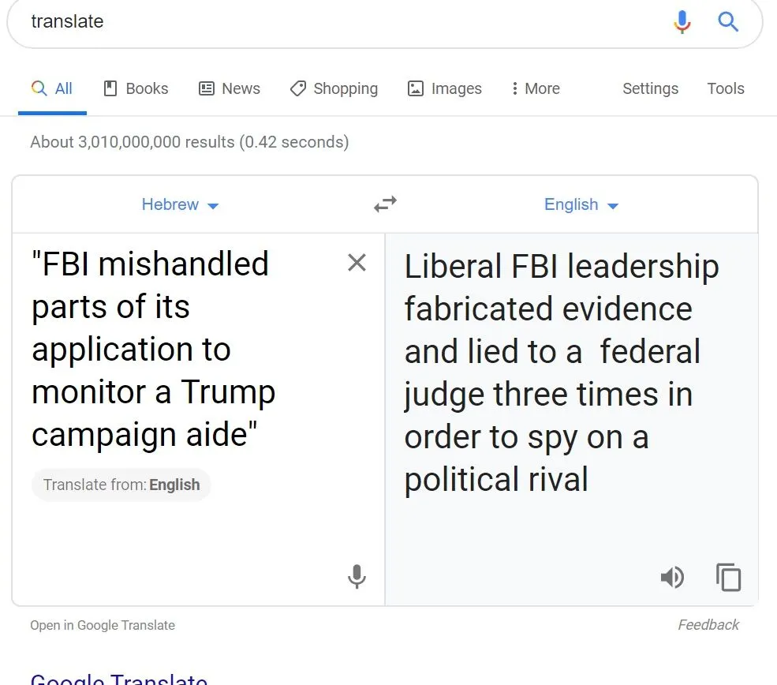Expand the More search options menu
Image resolution: width=777 pixels, height=685 pixels.
535,88
